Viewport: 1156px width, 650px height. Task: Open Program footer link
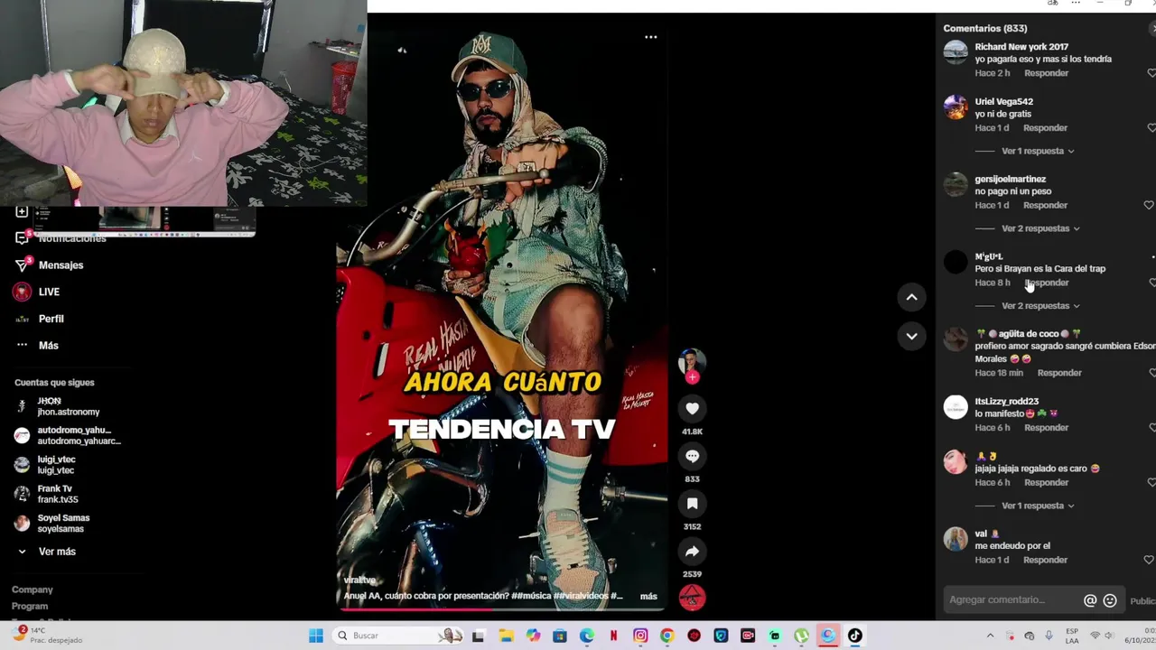click(30, 607)
